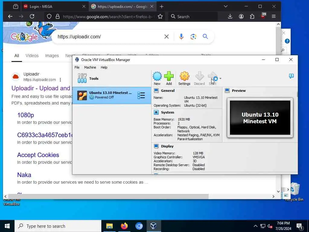
Task: Click the Ubuntu 13.10 Minetest VM preview thumbnail
Action: coord(260,118)
